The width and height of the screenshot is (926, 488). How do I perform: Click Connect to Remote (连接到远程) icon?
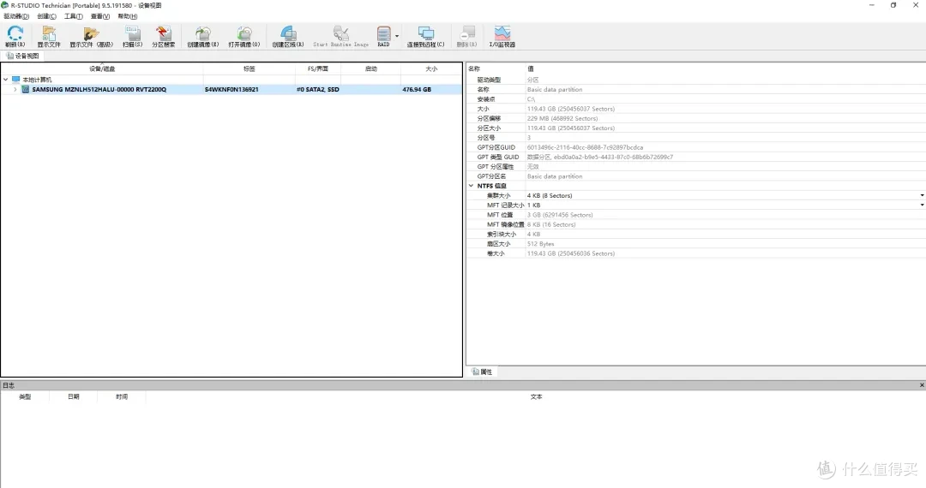[426, 37]
